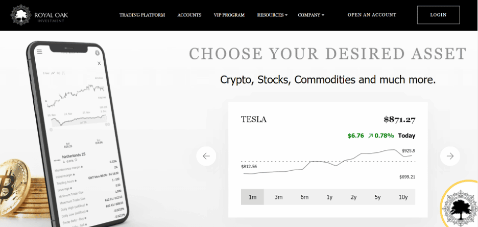Switch chart to 6m range

pyautogui.click(x=304, y=197)
